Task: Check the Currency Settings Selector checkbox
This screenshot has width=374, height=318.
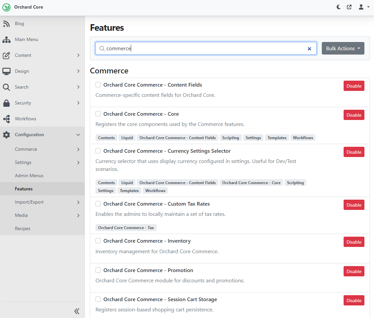Action: click(x=98, y=151)
